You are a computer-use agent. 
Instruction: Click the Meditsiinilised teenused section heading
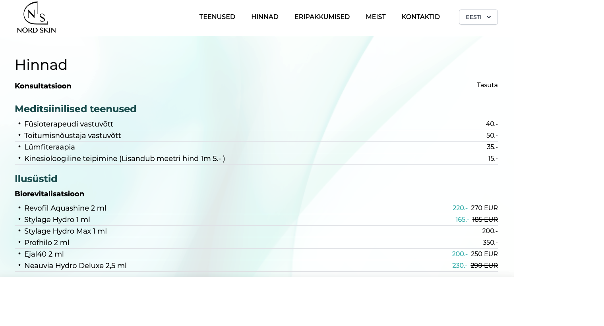(x=75, y=109)
